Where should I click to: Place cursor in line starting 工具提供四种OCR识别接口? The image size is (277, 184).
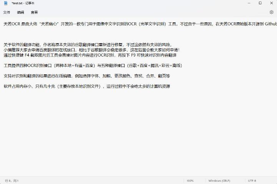(93, 66)
